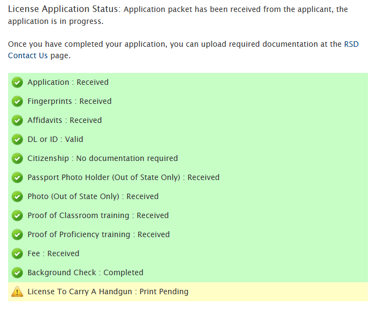Click the checkmark icon next to DL or ID
The width and height of the screenshot is (375, 310).
(17, 140)
